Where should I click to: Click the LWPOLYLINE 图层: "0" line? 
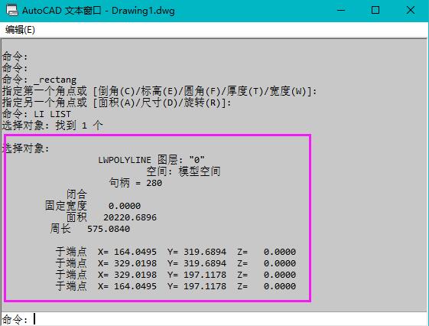pyautogui.click(x=151, y=160)
